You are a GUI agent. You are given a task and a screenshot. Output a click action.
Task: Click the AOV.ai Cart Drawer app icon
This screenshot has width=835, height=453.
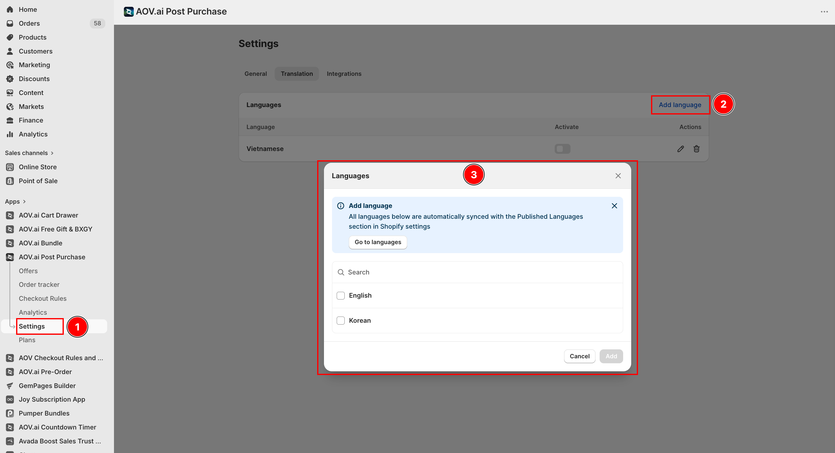pos(10,215)
